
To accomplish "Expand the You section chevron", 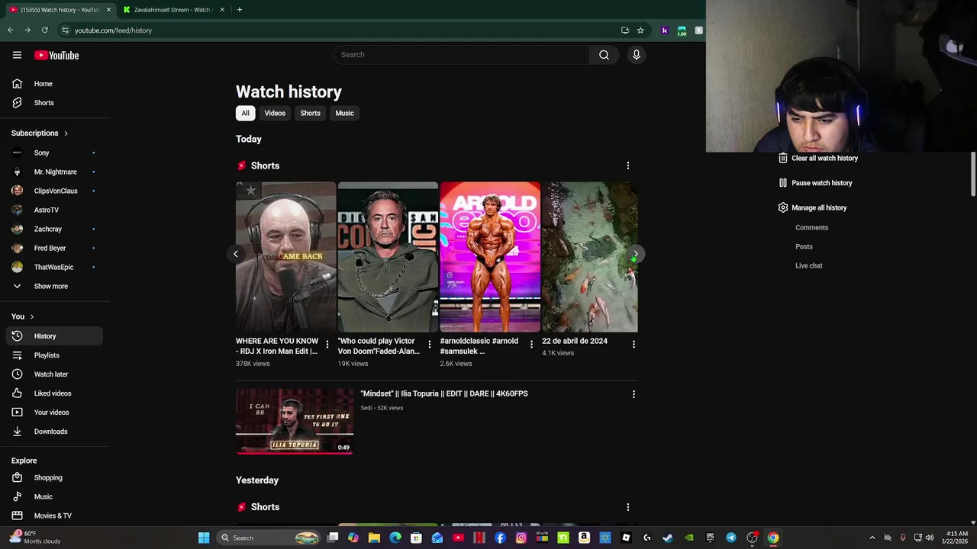I will point(32,316).
